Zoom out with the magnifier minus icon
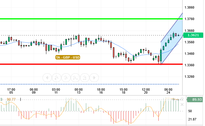This screenshot has height=126, width=205. point(66,78)
